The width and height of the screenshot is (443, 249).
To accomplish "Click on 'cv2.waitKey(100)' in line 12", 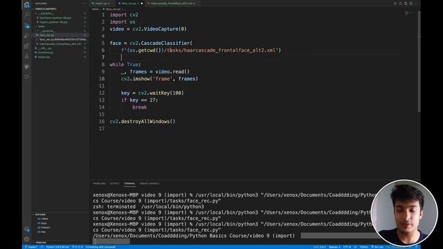I will pyautogui.click(x=161, y=93).
